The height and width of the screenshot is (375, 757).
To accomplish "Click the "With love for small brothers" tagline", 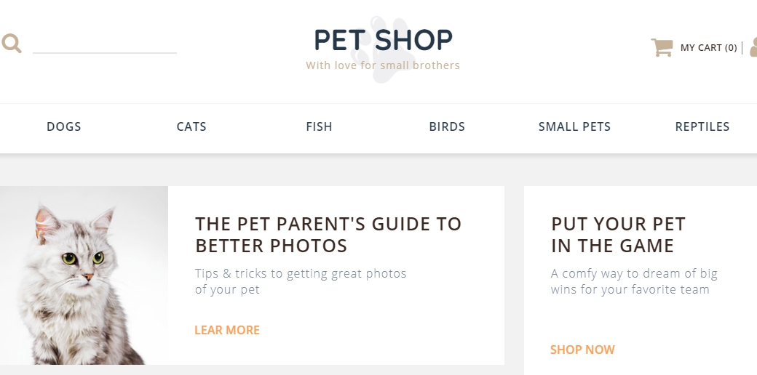I will click(x=383, y=65).
